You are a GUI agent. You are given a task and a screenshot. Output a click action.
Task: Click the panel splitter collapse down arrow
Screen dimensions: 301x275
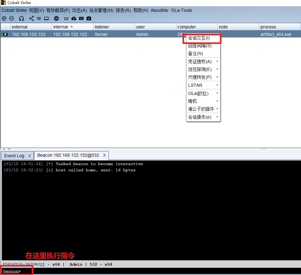(9, 149)
